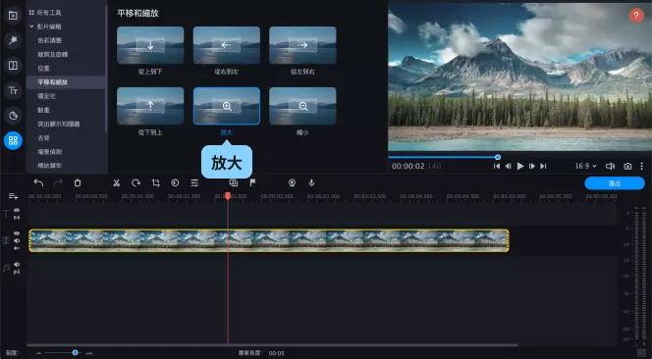Open the preview three-dot menu
The image size is (652, 359).
click(641, 166)
